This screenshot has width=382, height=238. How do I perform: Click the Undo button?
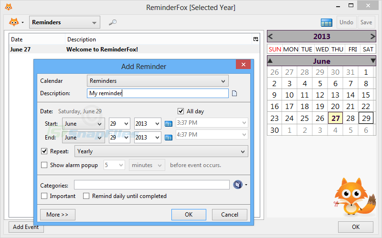(x=347, y=22)
